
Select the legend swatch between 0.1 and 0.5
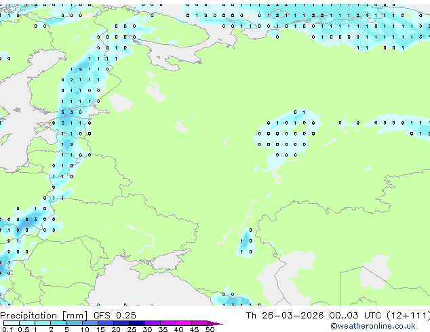coord(12,323)
